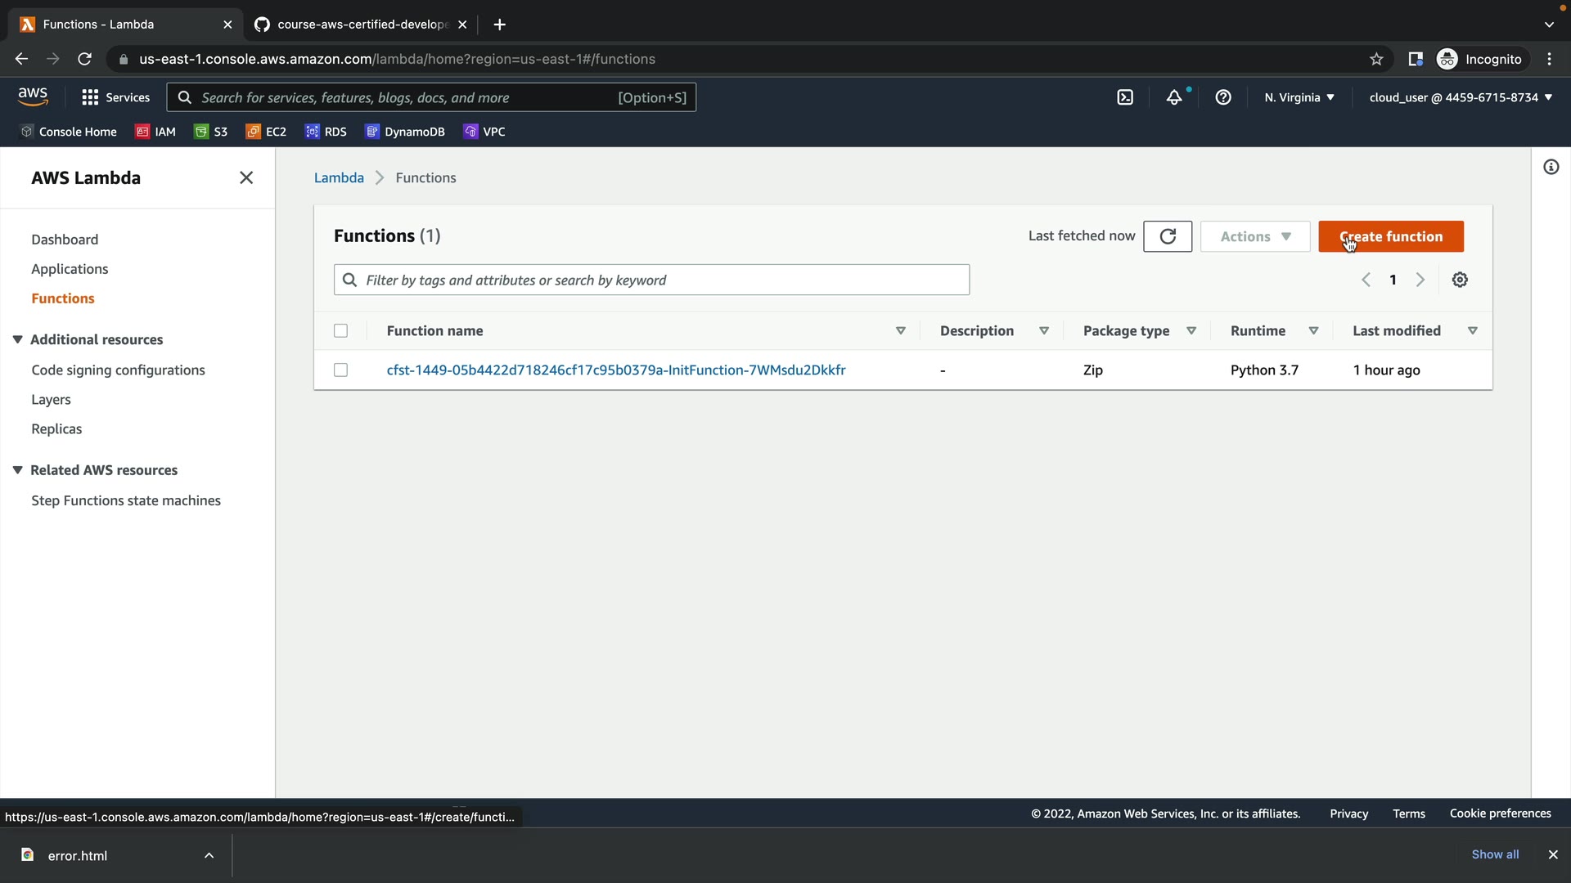Click the refresh functions list button
This screenshot has height=883, width=1571.
click(x=1168, y=236)
